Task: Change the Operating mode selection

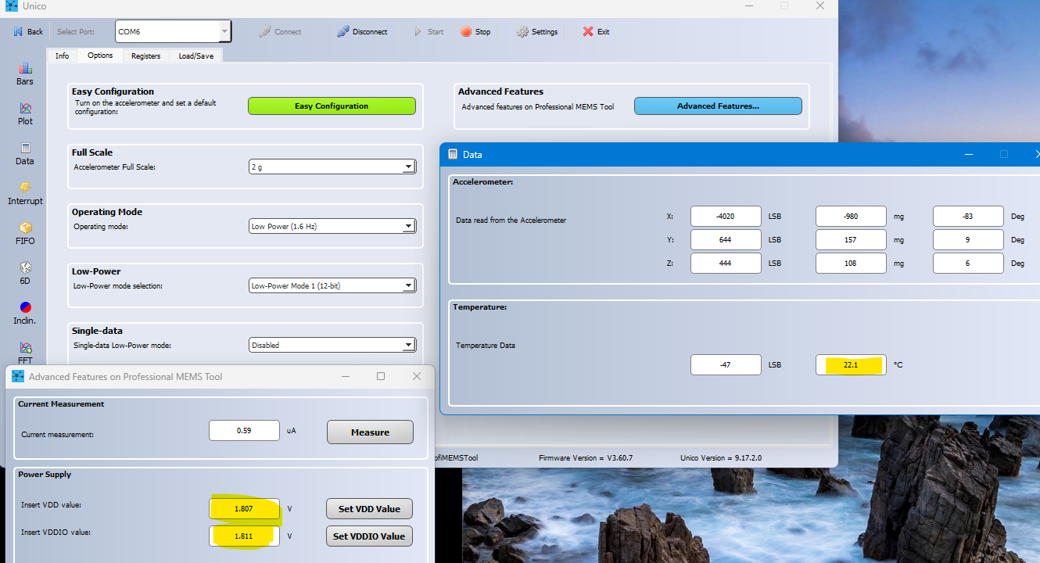Action: pyautogui.click(x=408, y=226)
